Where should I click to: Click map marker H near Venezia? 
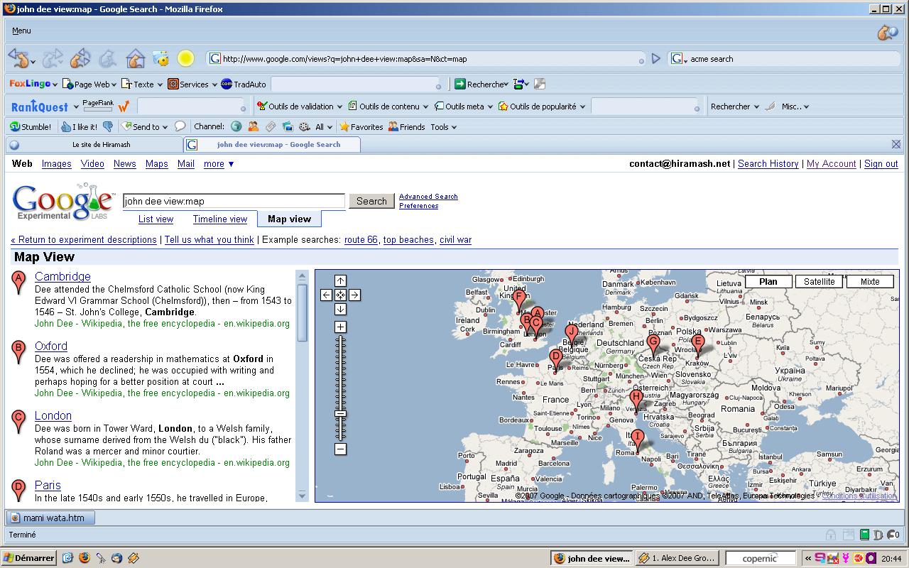point(636,400)
